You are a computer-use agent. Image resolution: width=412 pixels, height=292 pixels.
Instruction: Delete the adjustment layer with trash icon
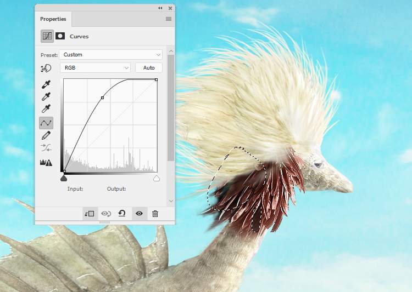tap(155, 214)
